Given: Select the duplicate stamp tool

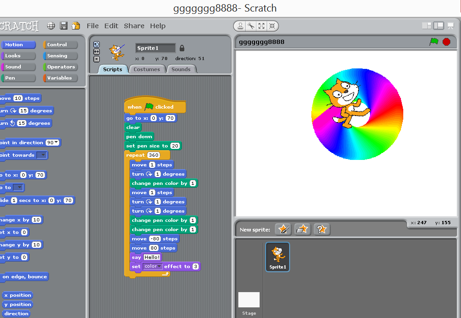Looking at the screenshot, I should point(240,26).
